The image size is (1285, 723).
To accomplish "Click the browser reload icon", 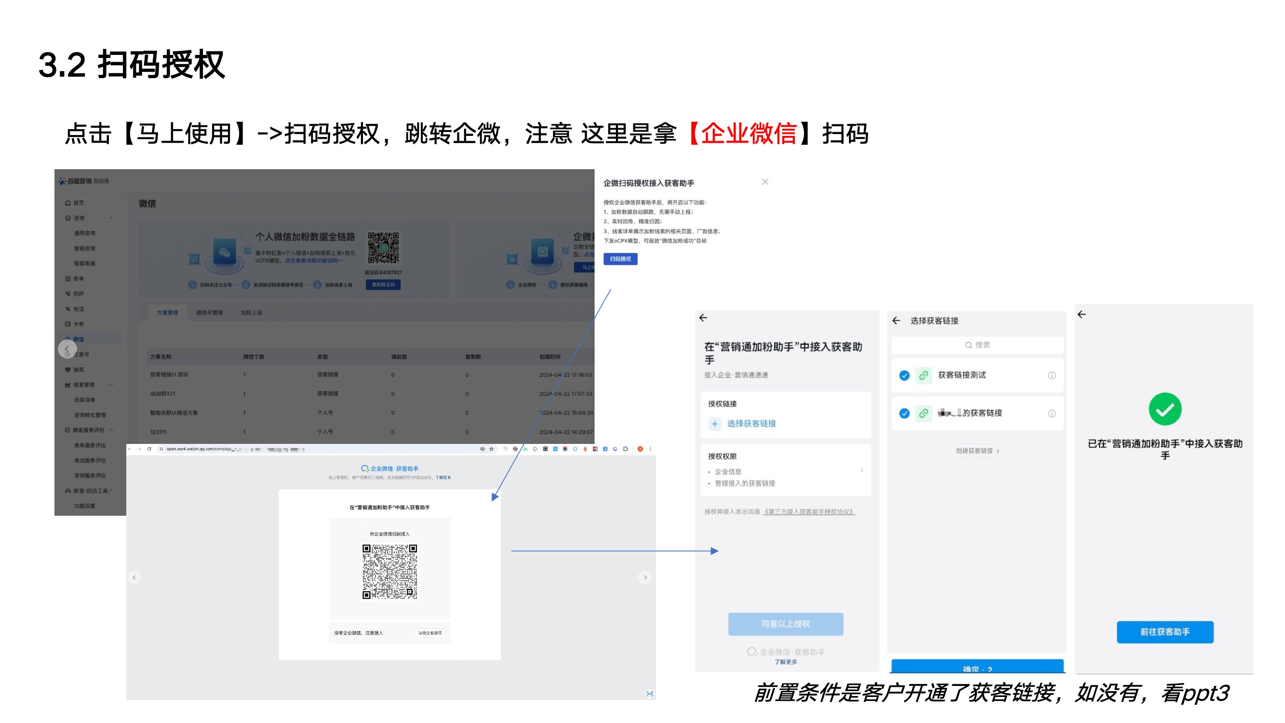I will click(x=149, y=449).
